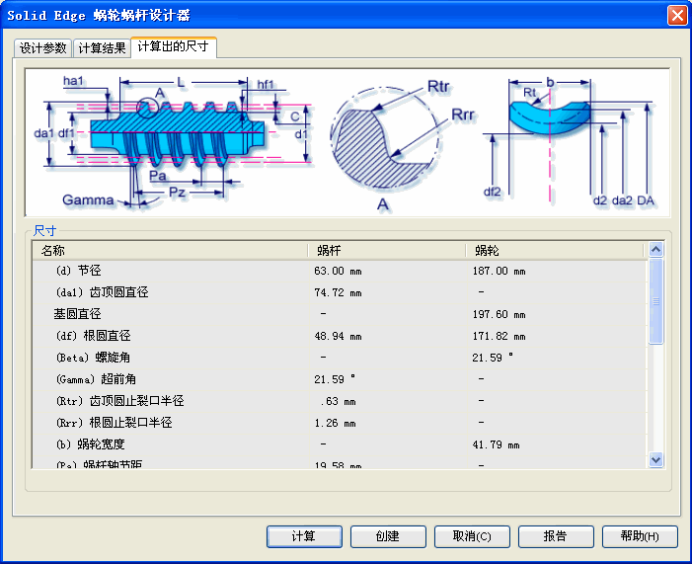Switch to the 设计参数 tab
Image resolution: width=692 pixels, height=564 pixels.
[x=42, y=48]
